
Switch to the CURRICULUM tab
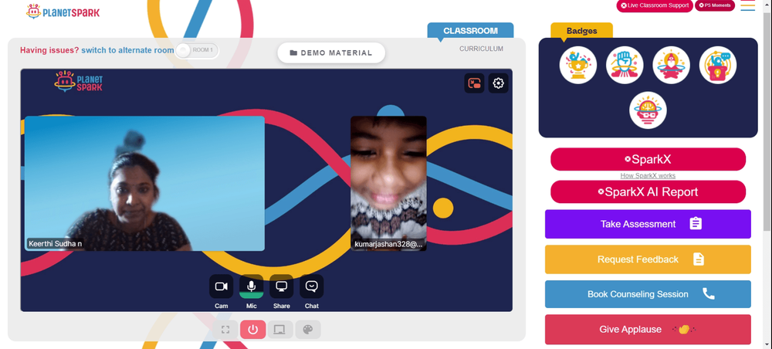(481, 49)
